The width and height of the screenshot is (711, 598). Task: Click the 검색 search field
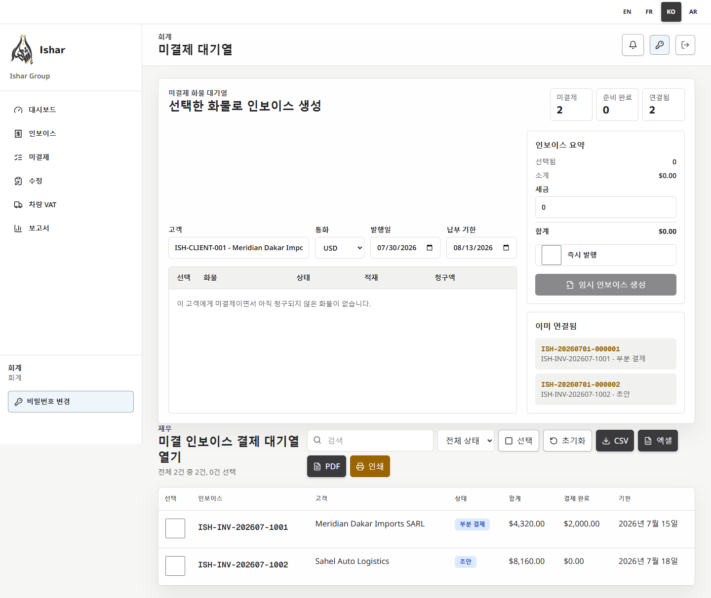[x=370, y=441]
